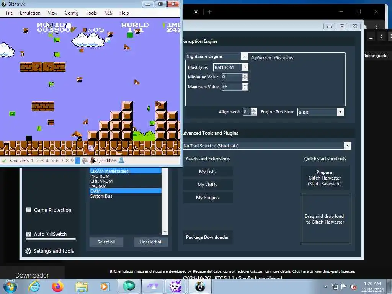This screenshot has width=392, height=294.
Task: Open the File menu in Bizhawk
Action: click(x=9, y=13)
